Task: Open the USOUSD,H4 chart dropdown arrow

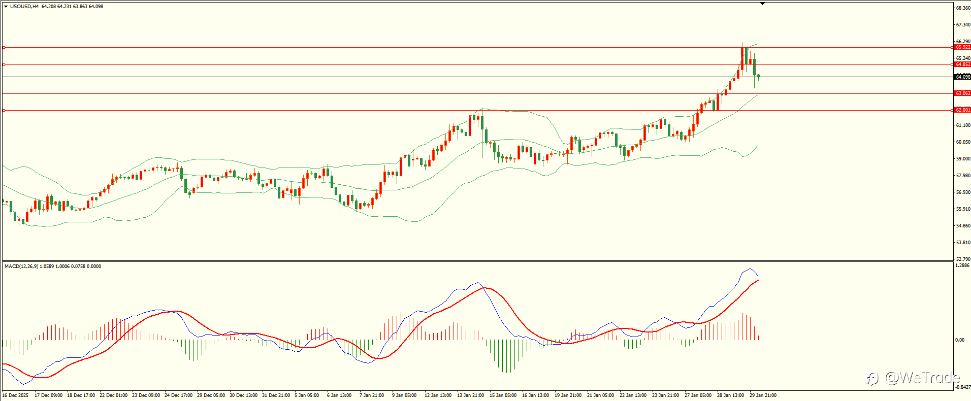Action: pyautogui.click(x=6, y=7)
